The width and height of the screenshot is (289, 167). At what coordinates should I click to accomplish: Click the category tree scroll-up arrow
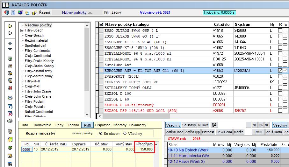click(x=87, y=25)
